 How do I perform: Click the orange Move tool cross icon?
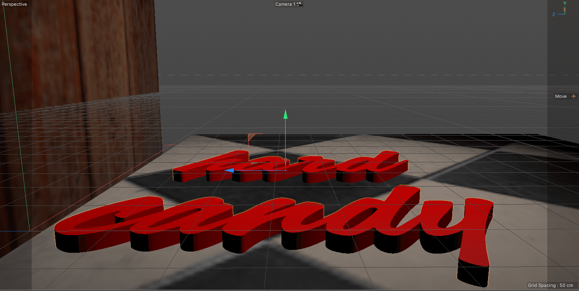pos(574,96)
